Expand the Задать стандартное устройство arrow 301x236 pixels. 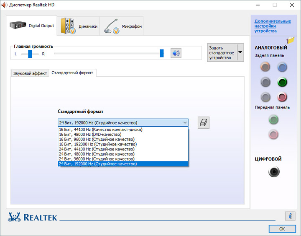pyautogui.click(x=240, y=52)
